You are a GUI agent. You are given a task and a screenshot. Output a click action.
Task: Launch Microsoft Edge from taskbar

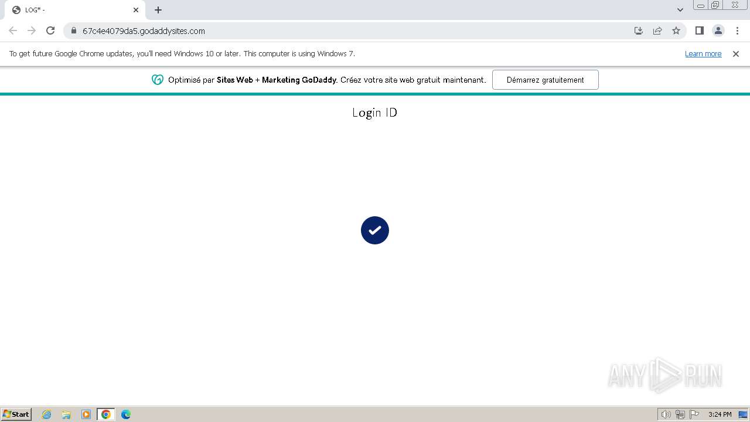point(126,414)
